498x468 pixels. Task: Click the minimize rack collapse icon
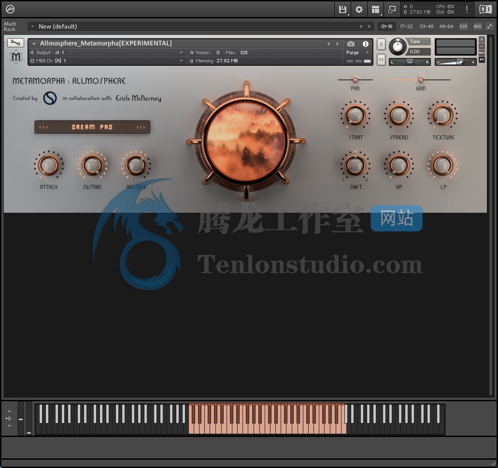[489, 27]
